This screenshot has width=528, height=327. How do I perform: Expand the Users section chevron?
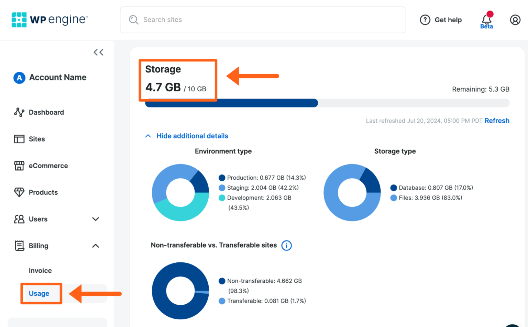(x=96, y=219)
